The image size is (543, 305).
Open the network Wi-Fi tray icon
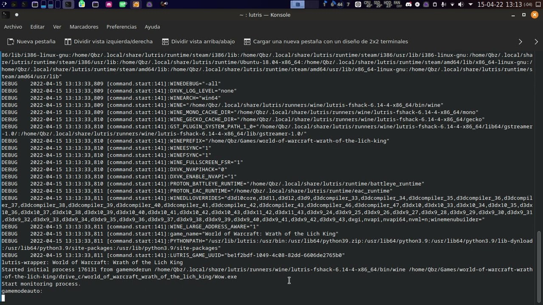tap(452, 4)
